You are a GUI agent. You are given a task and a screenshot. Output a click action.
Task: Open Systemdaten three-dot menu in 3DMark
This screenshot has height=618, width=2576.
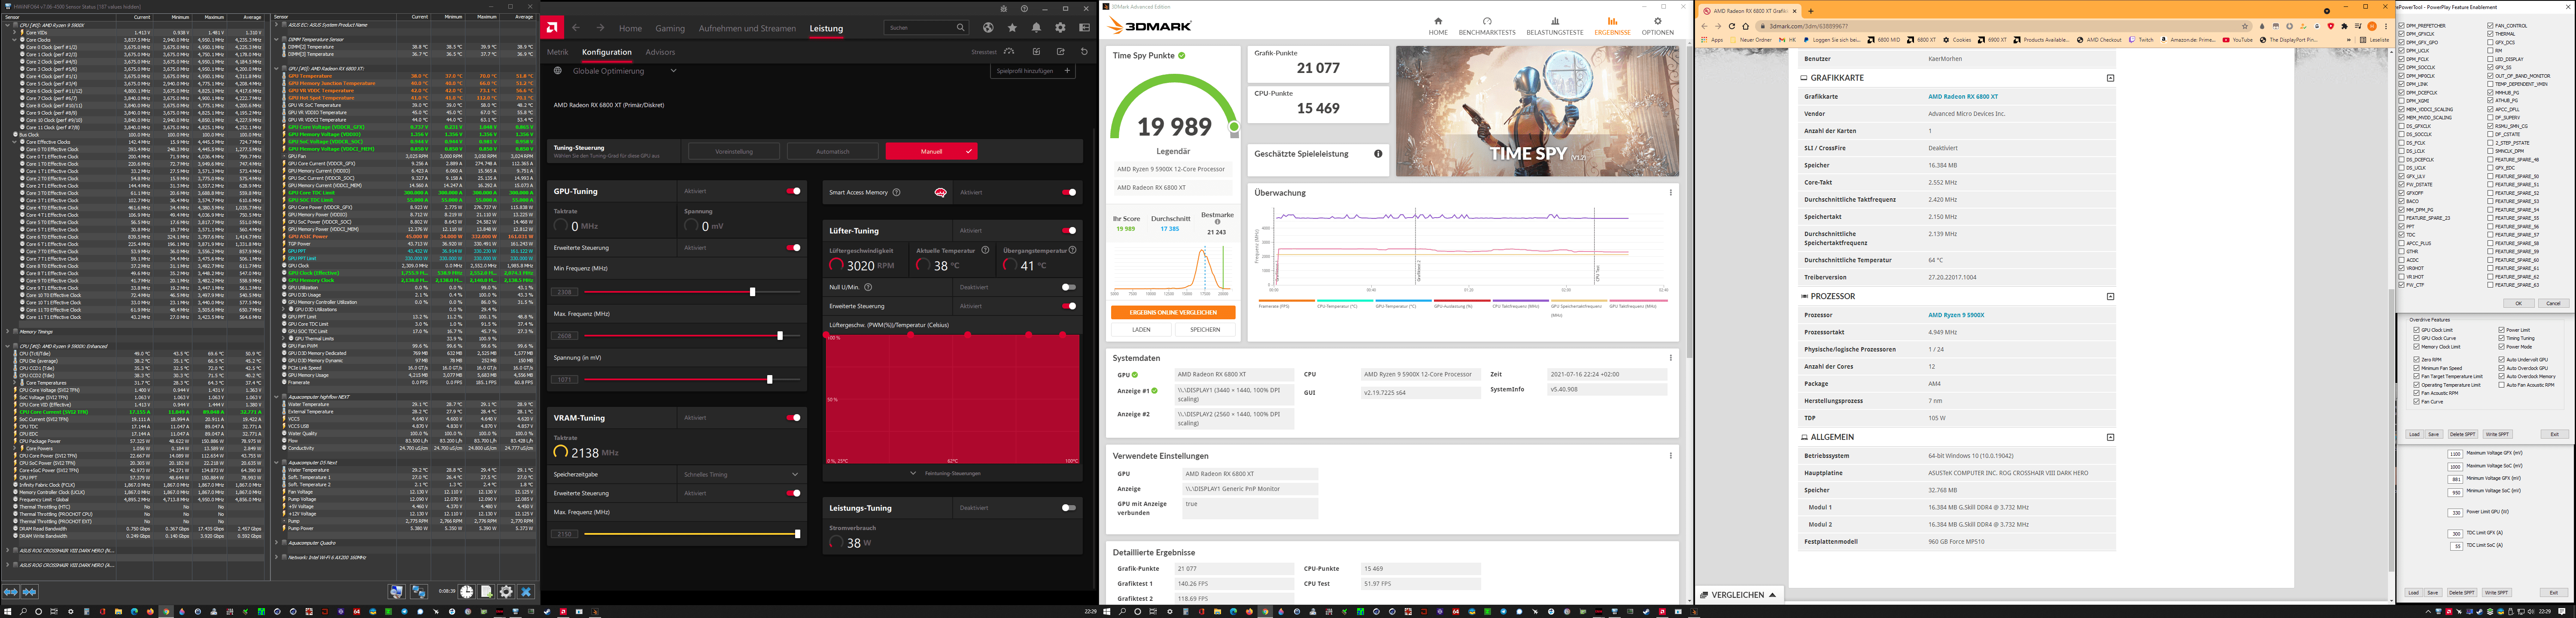point(1670,357)
